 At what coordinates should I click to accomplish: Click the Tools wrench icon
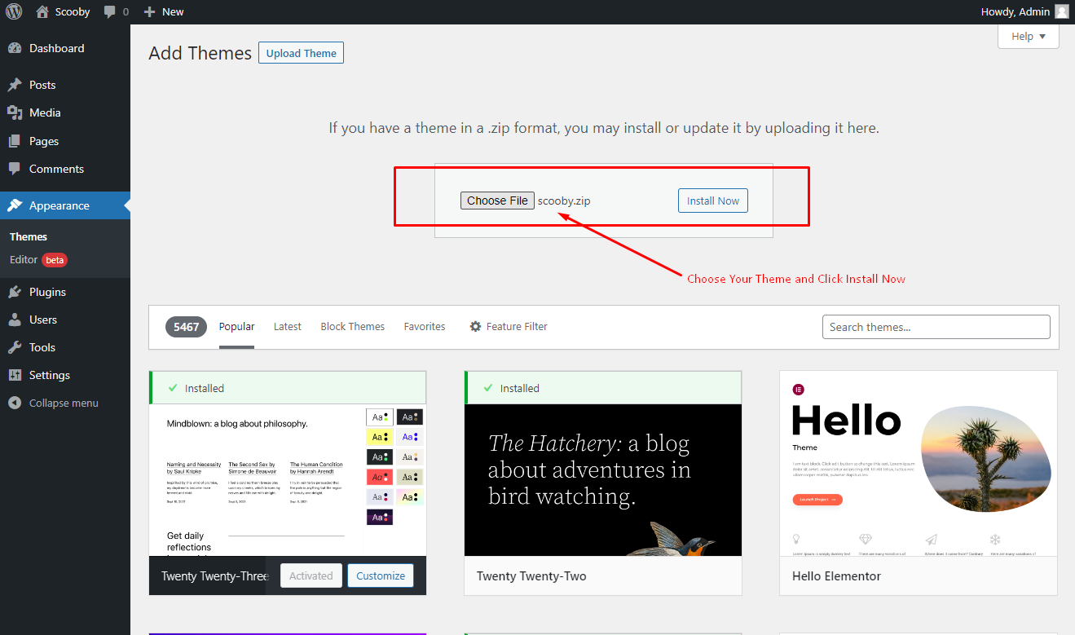pos(15,347)
